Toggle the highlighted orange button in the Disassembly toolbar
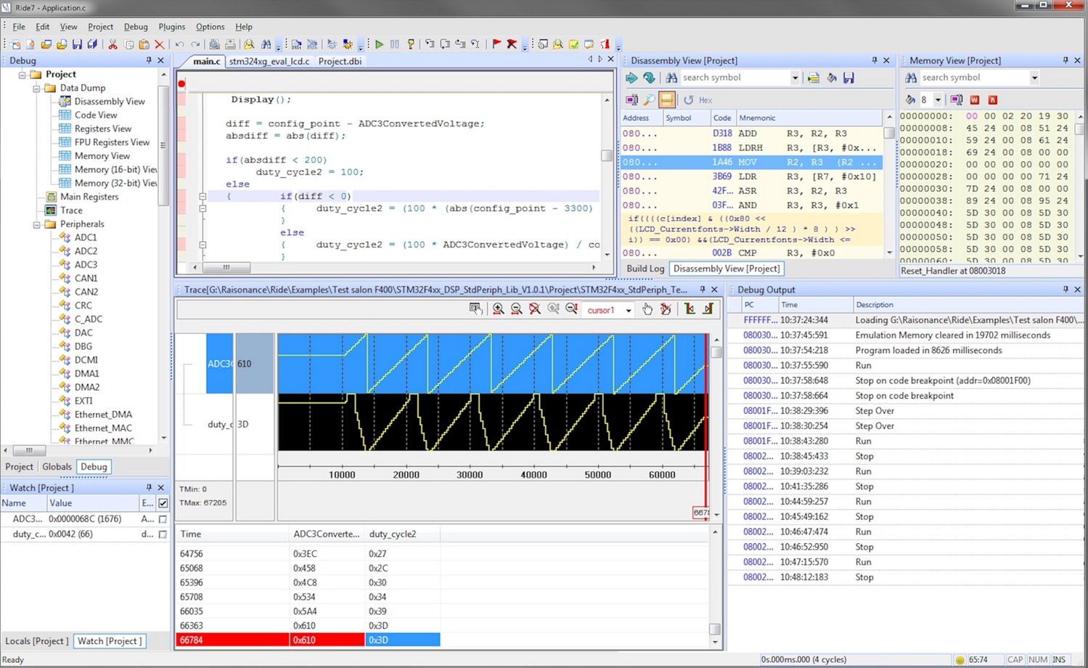Viewport: 1088px width, 668px height. pyautogui.click(x=666, y=99)
